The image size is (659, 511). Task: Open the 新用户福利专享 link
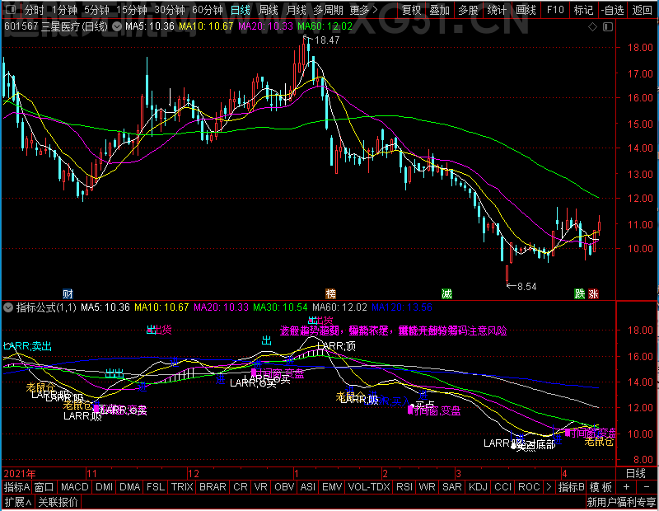tap(621, 502)
